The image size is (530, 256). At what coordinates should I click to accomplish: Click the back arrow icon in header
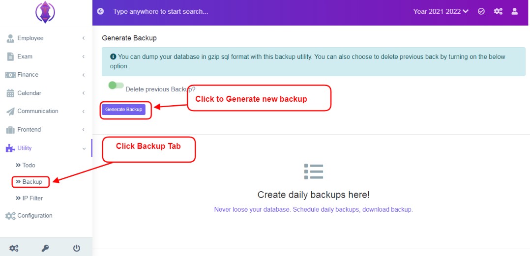pos(100,11)
